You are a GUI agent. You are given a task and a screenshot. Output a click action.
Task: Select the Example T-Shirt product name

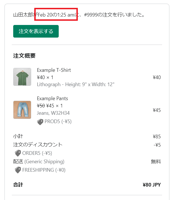[54, 70]
